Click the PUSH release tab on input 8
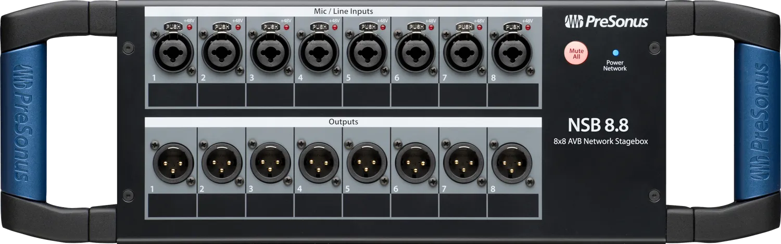Screen dimensions: 781x244 (x=512, y=27)
